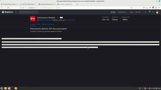Viewport: 161px width, 90px height.
Task: Click the eyedropper extension icon
Action: [x=150, y=8]
